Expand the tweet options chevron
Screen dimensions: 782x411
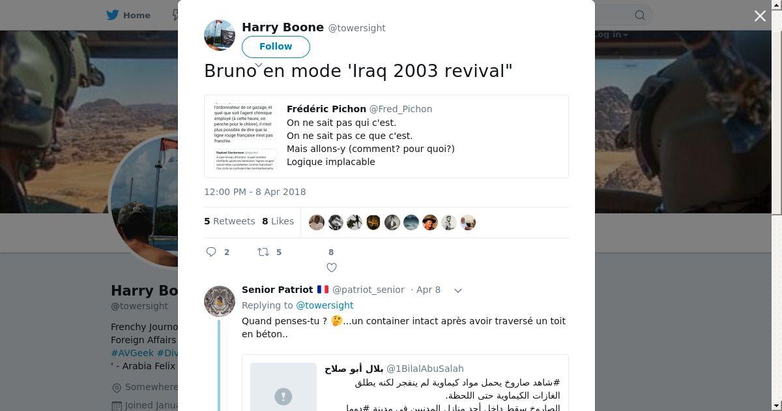tap(259, 65)
